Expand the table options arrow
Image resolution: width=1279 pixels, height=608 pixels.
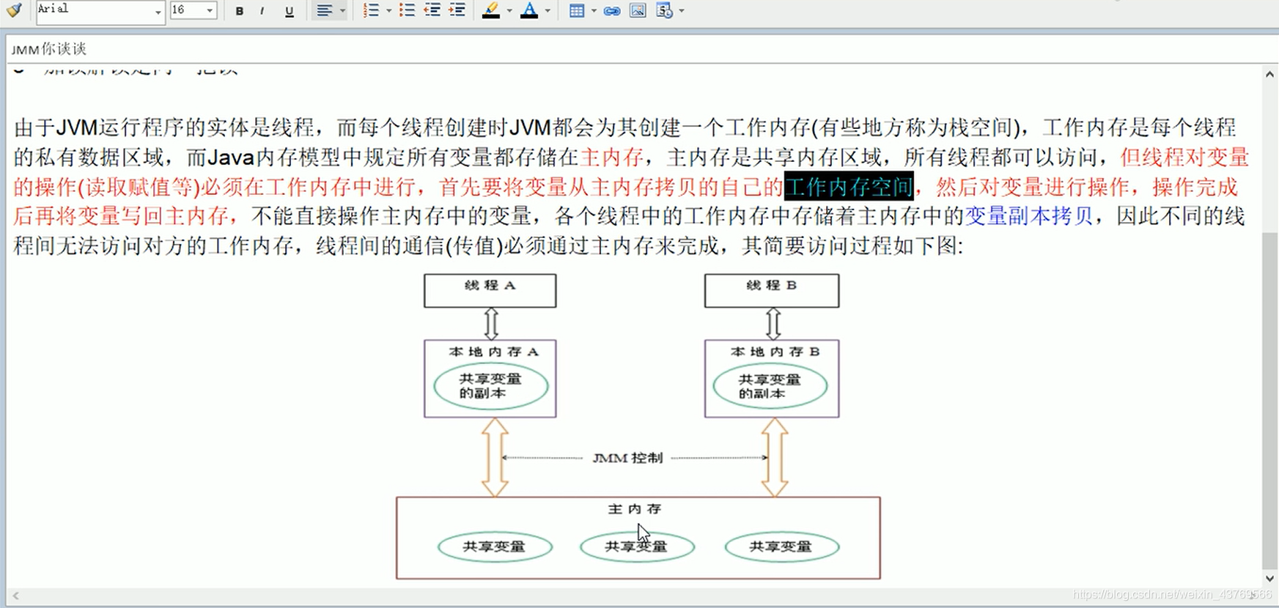(594, 11)
